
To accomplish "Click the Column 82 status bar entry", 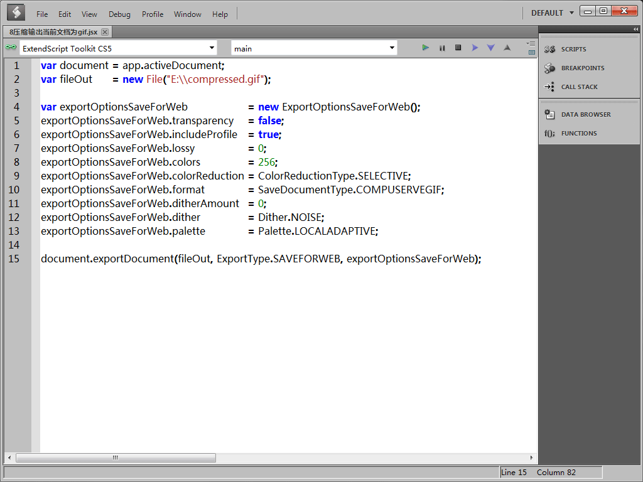I will tap(556, 472).
